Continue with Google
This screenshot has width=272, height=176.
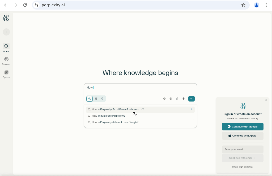click(x=243, y=127)
